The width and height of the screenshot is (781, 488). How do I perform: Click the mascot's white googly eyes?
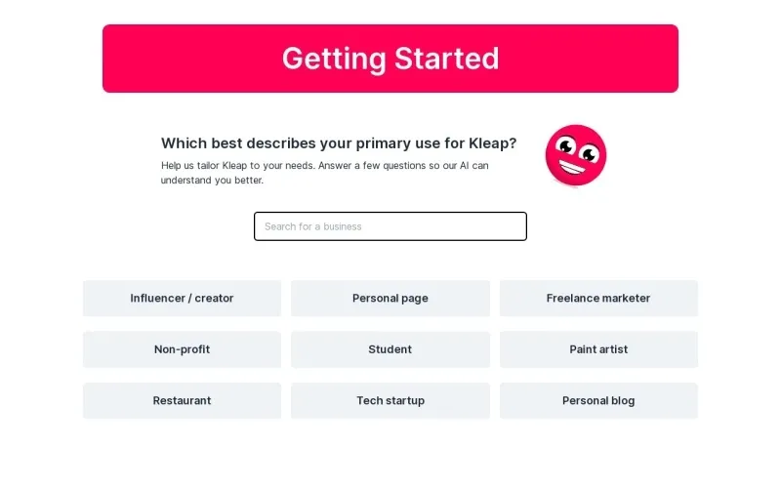578,150
